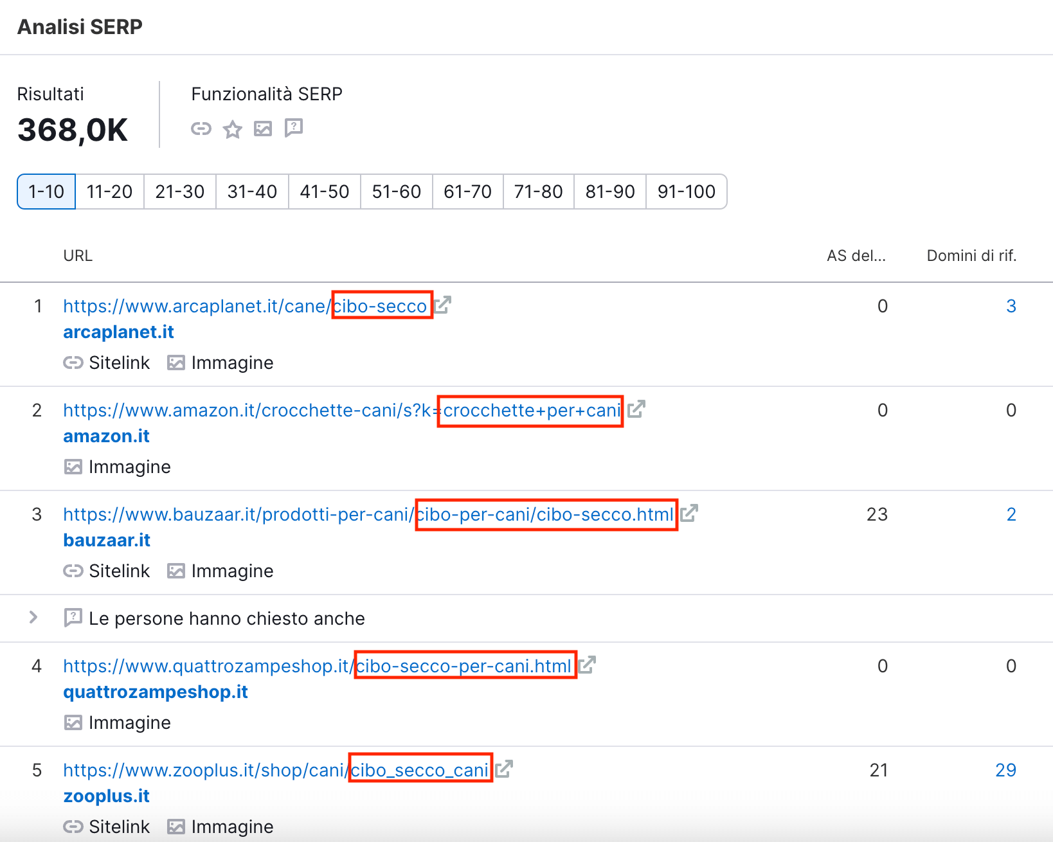Viewport: 1053px width, 842px height.
Task: Click '3' referring domains for arcaplanet
Action: (x=1011, y=306)
